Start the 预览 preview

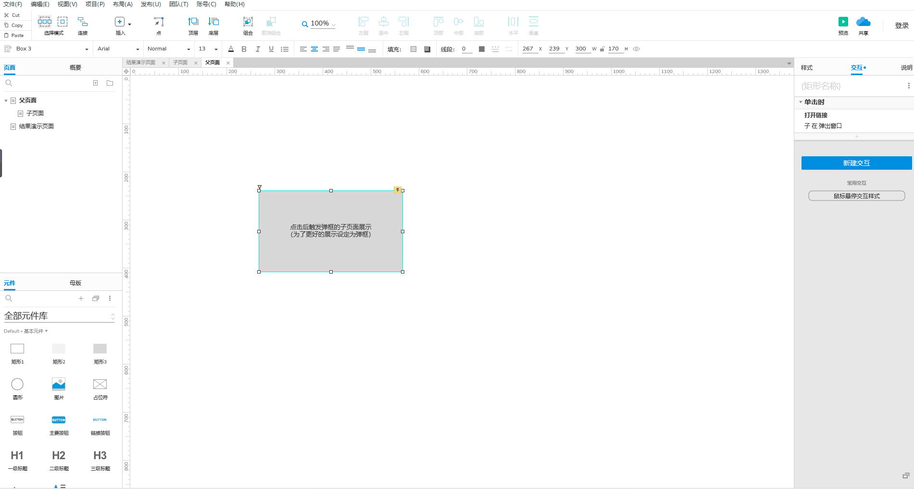[x=843, y=22]
